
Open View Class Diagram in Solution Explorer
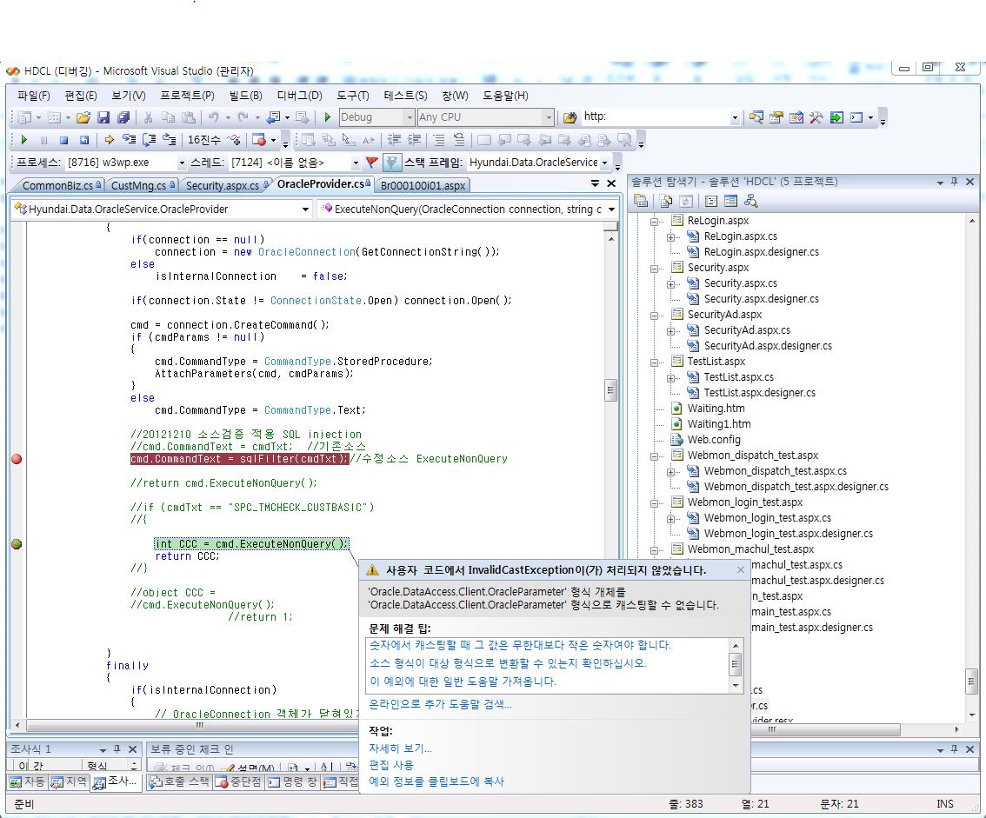pos(751,201)
